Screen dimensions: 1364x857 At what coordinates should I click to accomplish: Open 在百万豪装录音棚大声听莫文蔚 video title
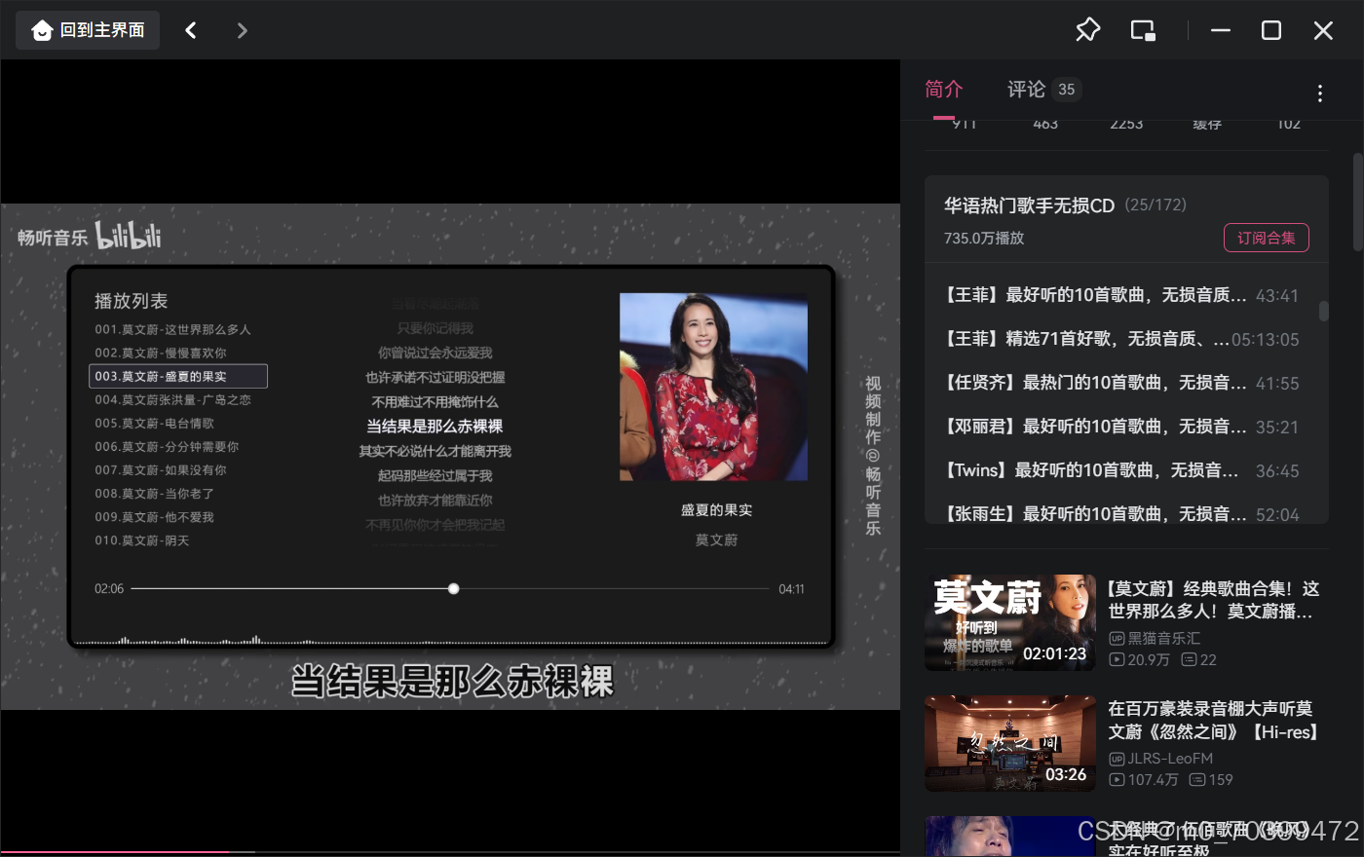pyautogui.click(x=1214, y=720)
